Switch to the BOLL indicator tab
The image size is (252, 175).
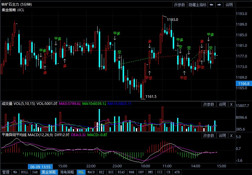[25, 172]
